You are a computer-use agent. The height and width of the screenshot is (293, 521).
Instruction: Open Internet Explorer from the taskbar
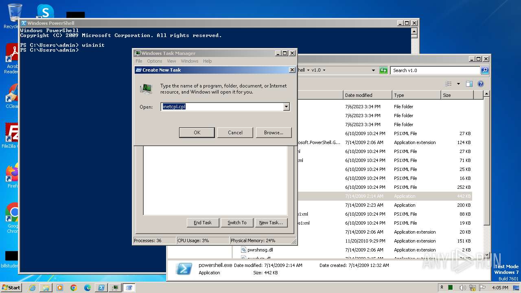32,288
